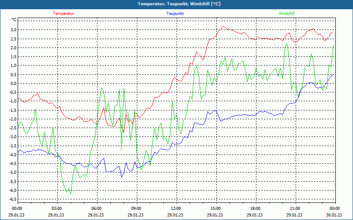Click the -2,0 y-axis label

click(x=13, y=119)
